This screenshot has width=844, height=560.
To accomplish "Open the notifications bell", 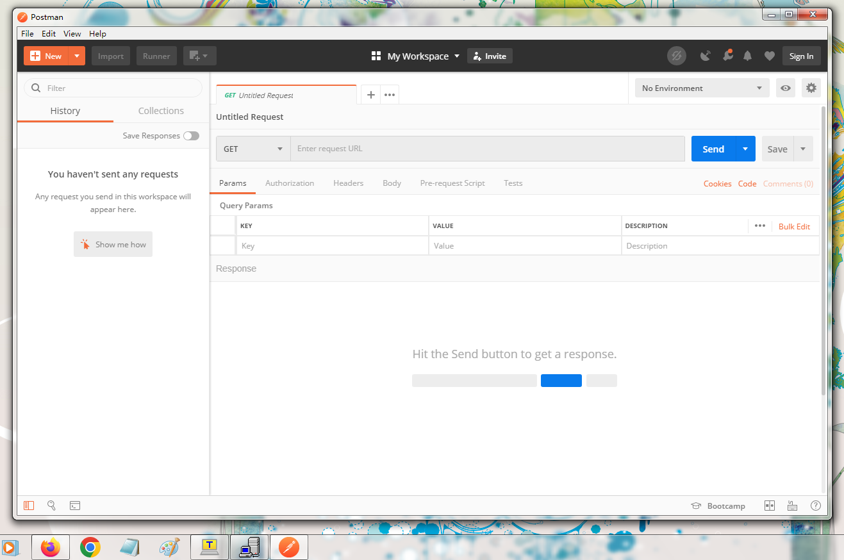I will (747, 56).
